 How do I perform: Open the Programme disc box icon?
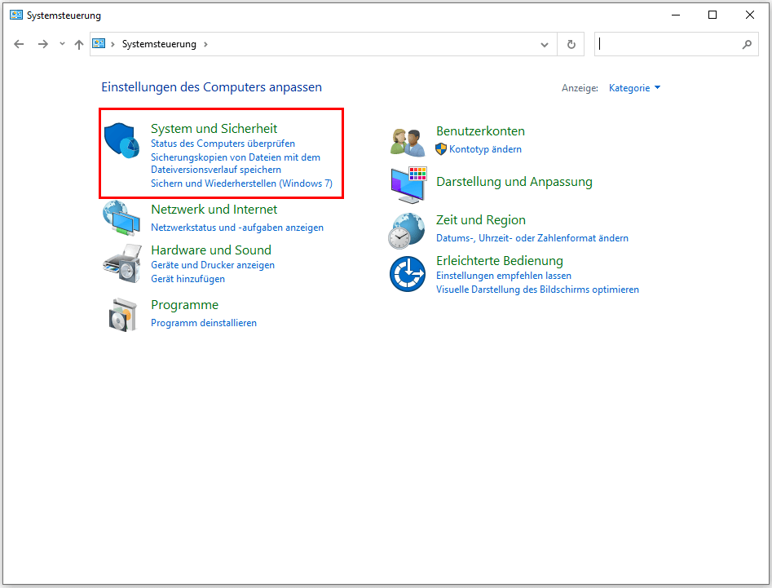[122, 314]
